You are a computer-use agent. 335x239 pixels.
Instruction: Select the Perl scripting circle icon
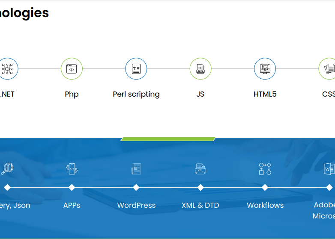[x=136, y=69]
